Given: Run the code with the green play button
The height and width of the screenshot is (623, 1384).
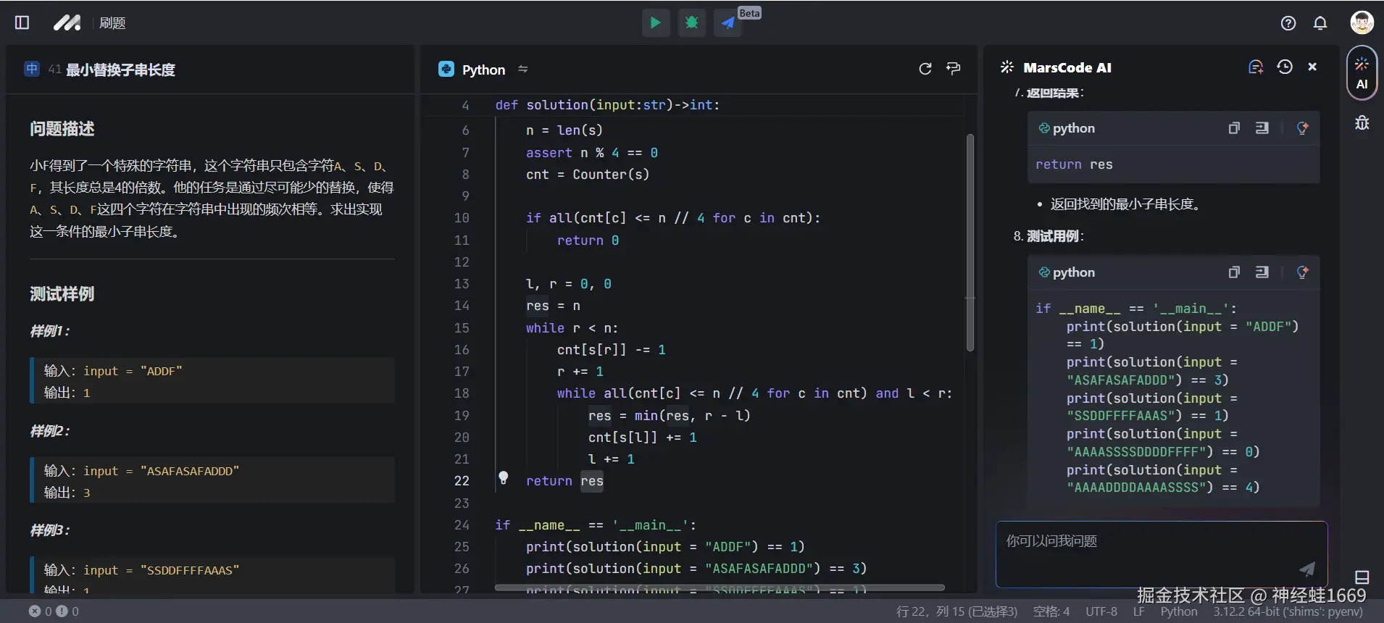Looking at the screenshot, I should click(x=655, y=23).
